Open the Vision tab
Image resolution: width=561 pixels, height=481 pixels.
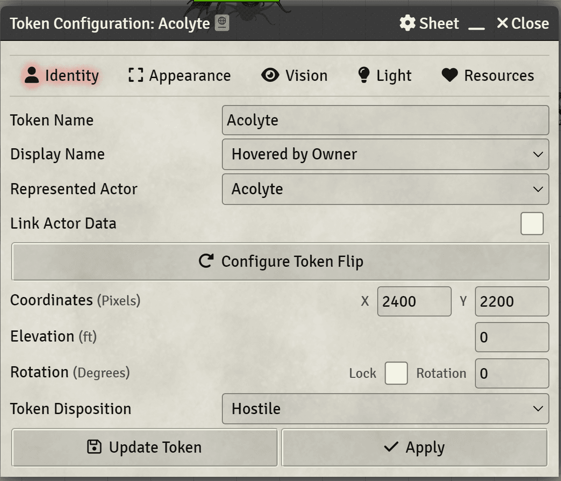(x=294, y=75)
